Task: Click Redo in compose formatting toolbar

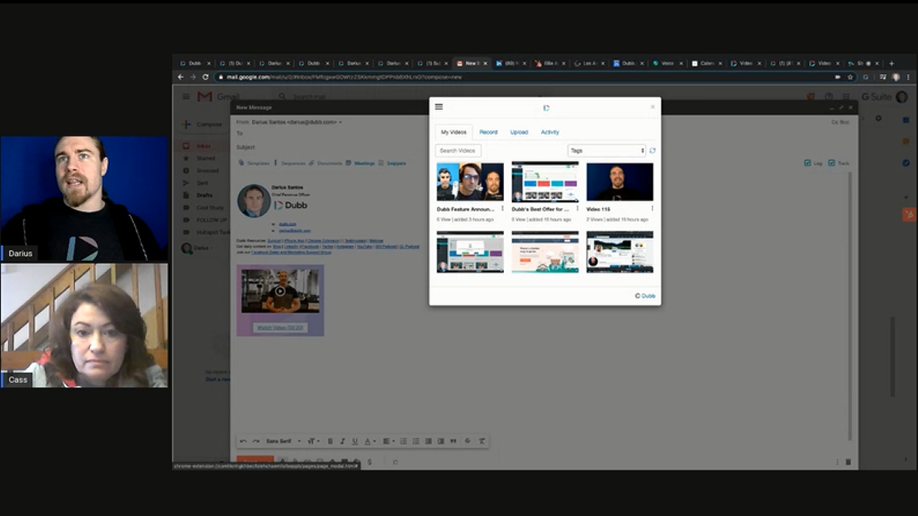Action: (255, 441)
